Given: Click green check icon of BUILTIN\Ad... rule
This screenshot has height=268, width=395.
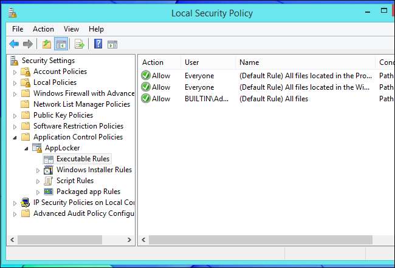Looking at the screenshot, I should (x=146, y=99).
